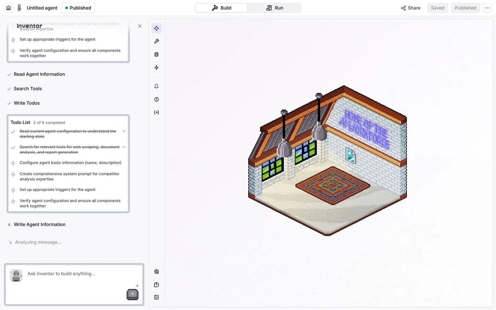Click the 'Todo List' heading
Image resolution: width=496 pixels, height=310 pixels.
20,122
